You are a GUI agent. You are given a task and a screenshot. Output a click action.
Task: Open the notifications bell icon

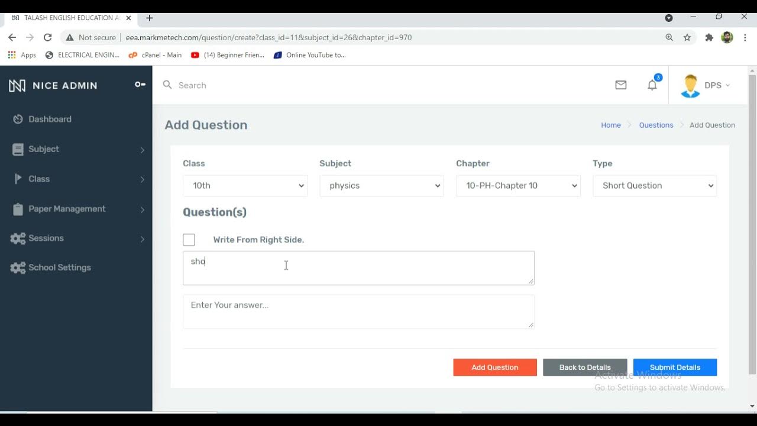click(x=652, y=85)
